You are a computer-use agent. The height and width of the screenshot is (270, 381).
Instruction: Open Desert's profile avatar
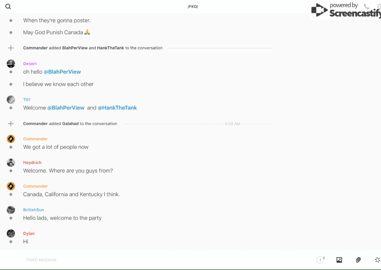coord(11,64)
